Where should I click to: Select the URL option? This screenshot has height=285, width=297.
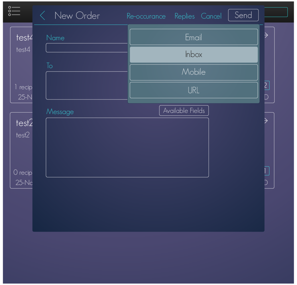tap(194, 90)
